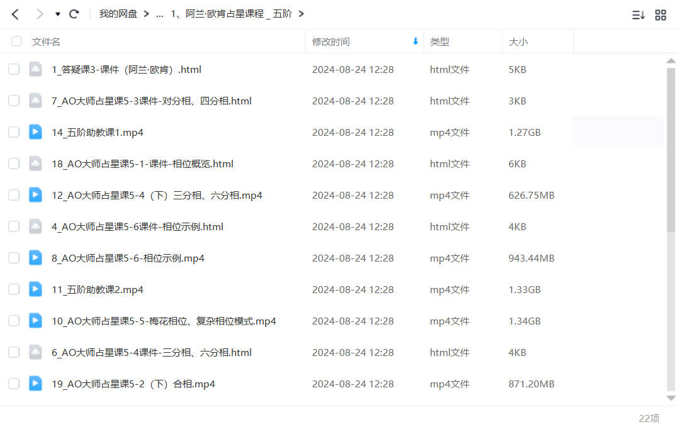Tick the select-all checkbox

16,42
